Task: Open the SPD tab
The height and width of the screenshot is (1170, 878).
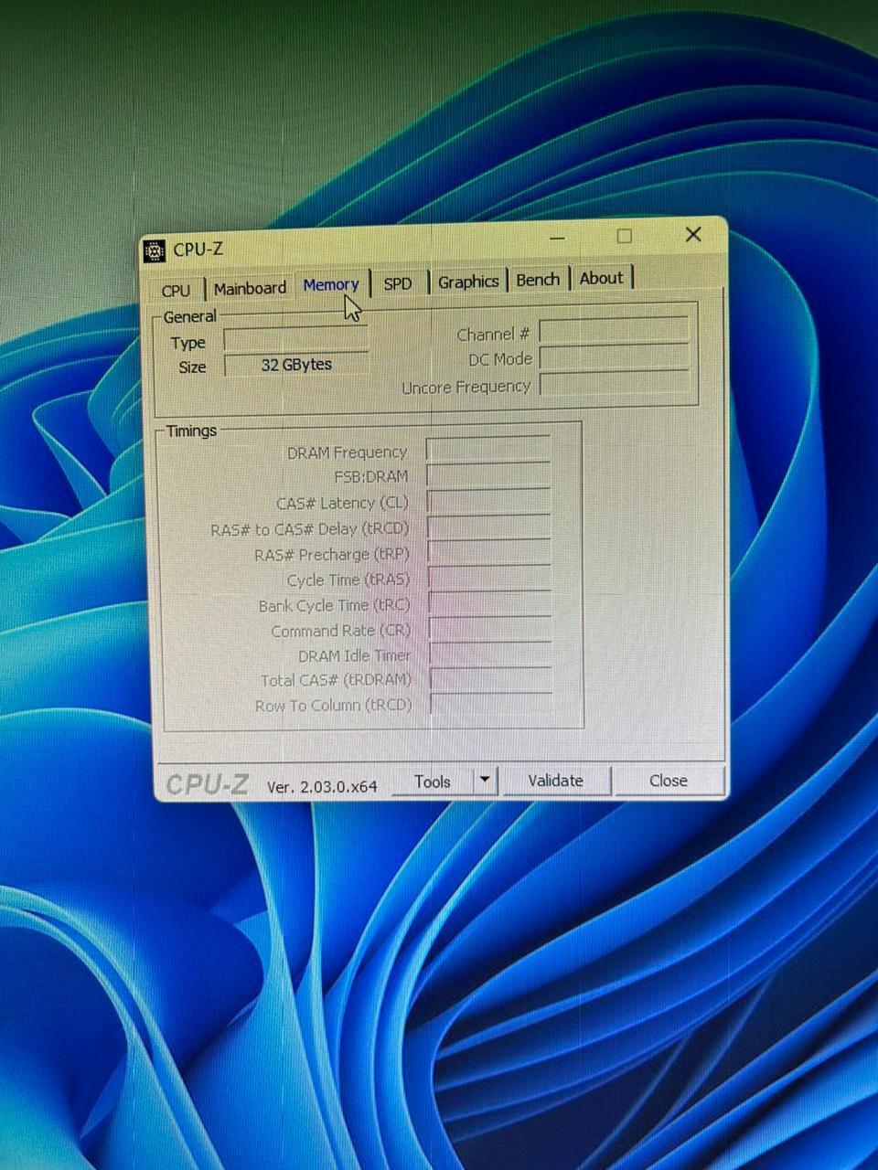Action: click(398, 283)
